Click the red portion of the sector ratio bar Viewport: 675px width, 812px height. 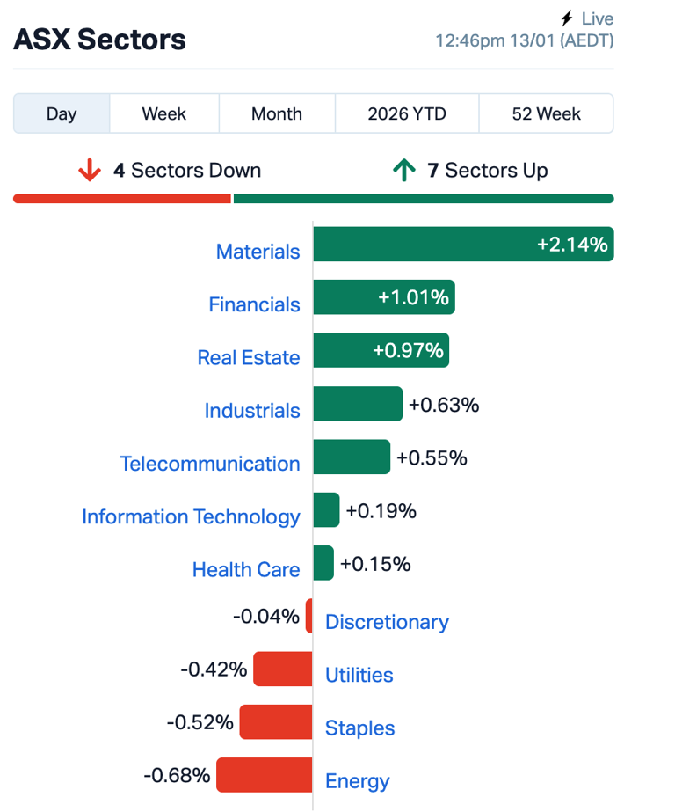(121, 198)
